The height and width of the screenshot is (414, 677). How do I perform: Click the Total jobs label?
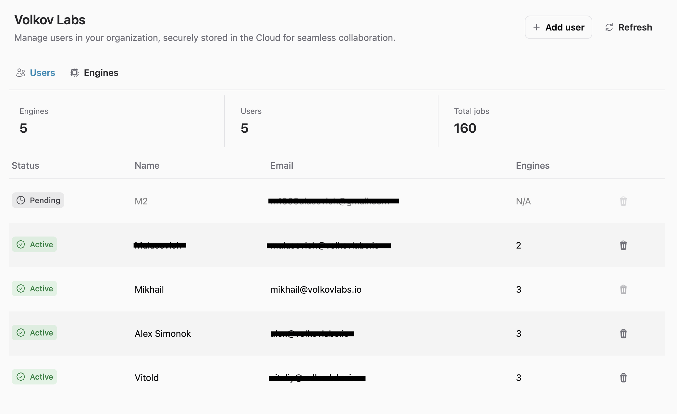point(472,111)
